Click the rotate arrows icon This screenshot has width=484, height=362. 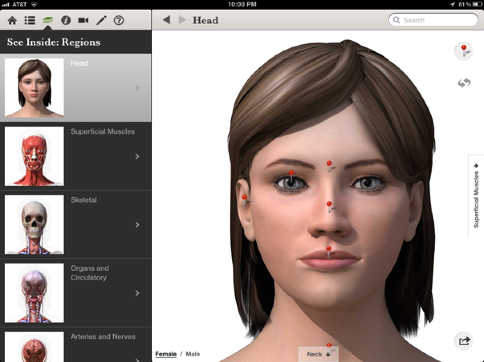click(x=464, y=83)
